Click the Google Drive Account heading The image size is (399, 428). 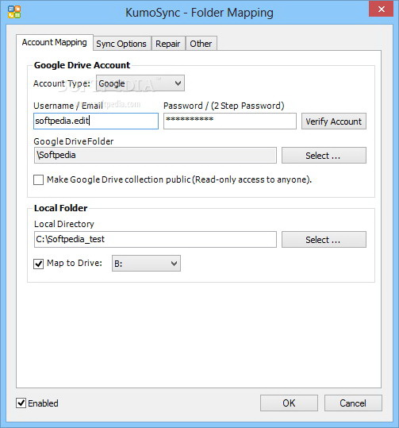coord(82,65)
